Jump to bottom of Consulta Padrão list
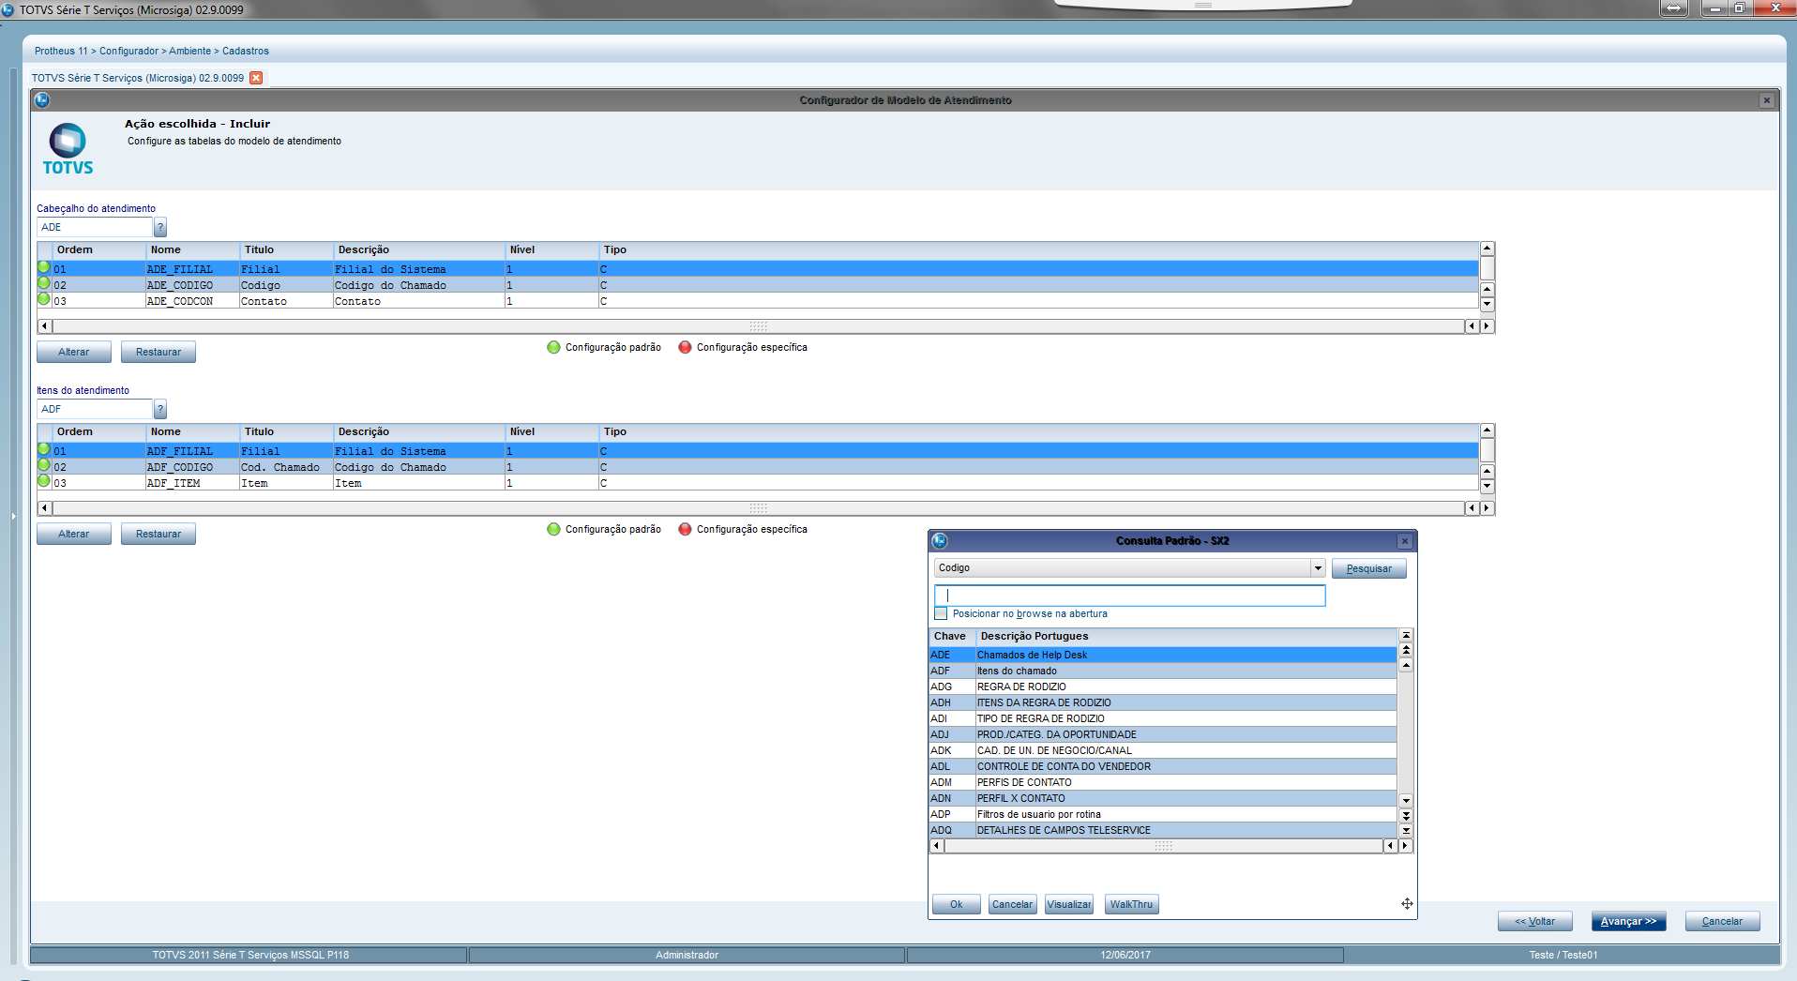The image size is (1797, 981). pos(1406,831)
